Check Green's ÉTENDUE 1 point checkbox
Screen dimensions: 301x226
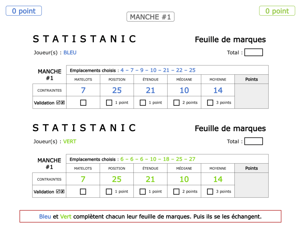[143, 192]
